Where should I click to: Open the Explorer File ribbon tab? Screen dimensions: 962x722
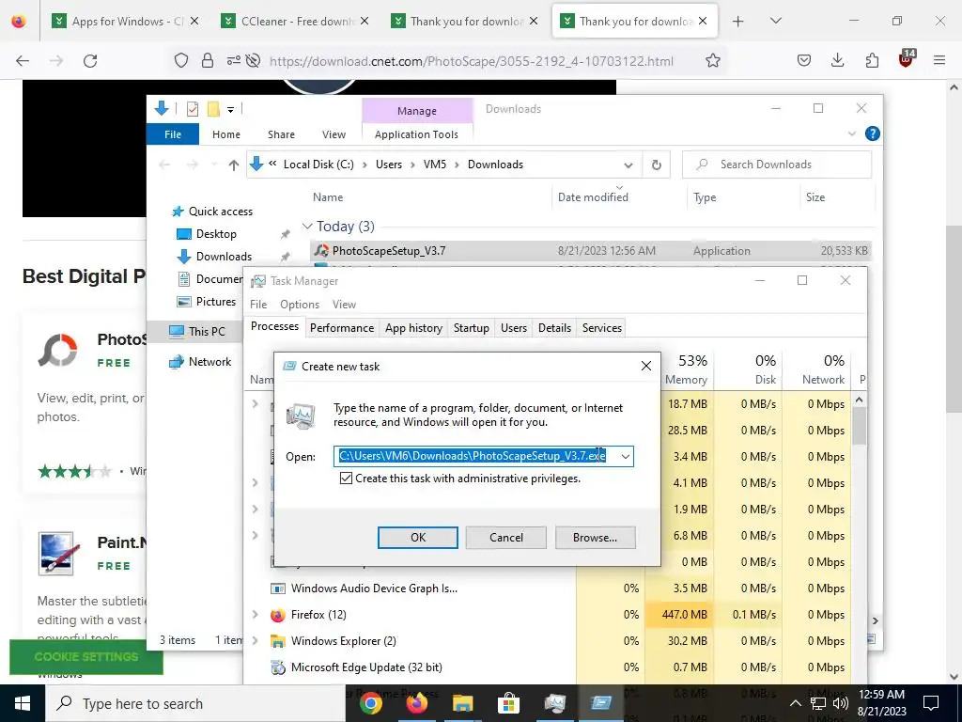pos(173,133)
